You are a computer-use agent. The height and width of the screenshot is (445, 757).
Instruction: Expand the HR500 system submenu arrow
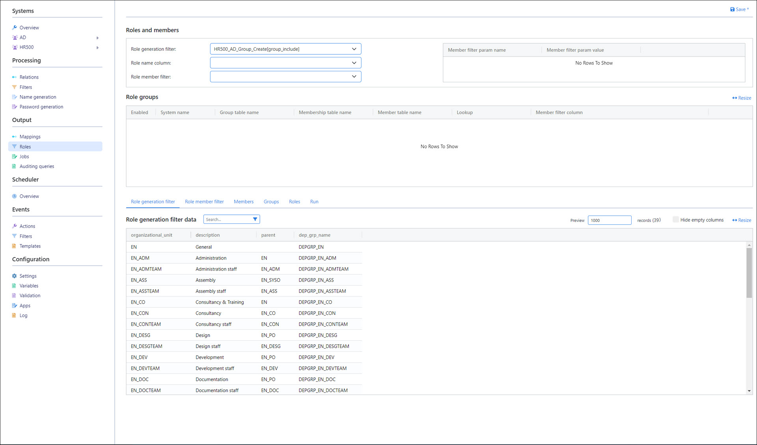97,48
